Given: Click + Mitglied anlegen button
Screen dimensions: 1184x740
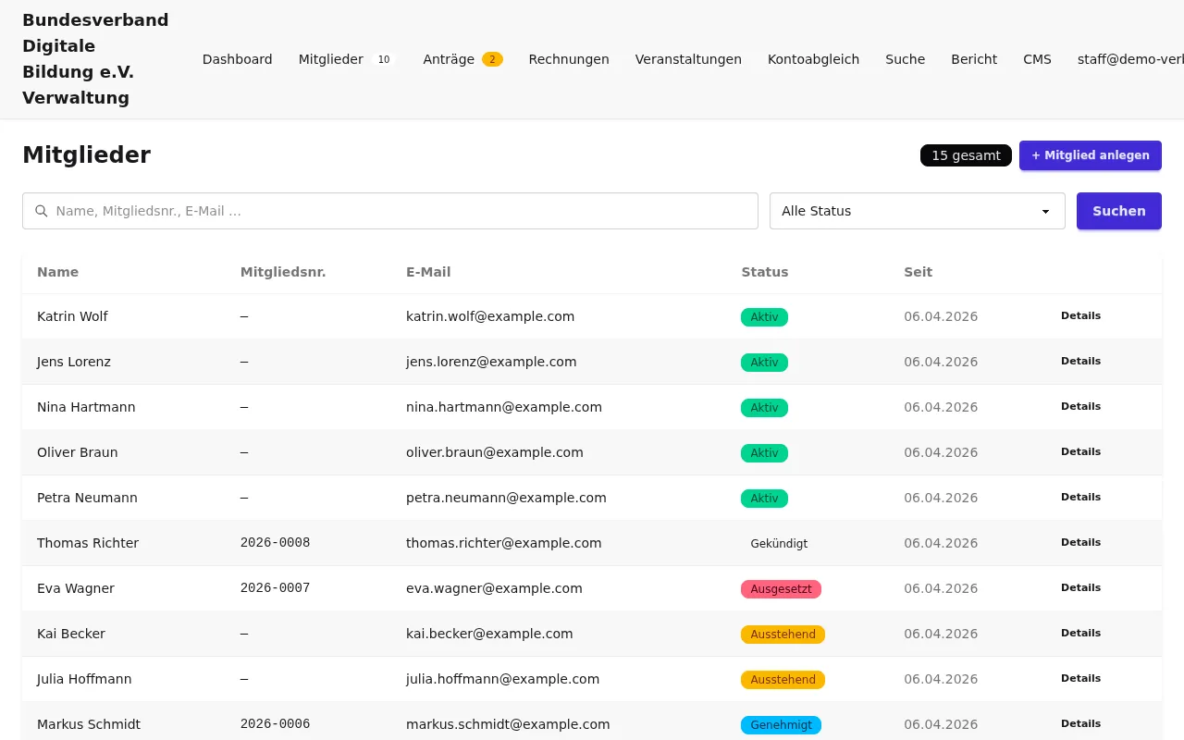Looking at the screenshot, I should pos(1091,155).
